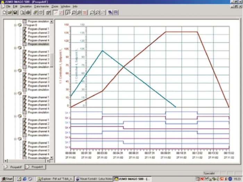Click the Program 8 tree node icon
This screenshot has height=182, width=243.
coord(20,25)
